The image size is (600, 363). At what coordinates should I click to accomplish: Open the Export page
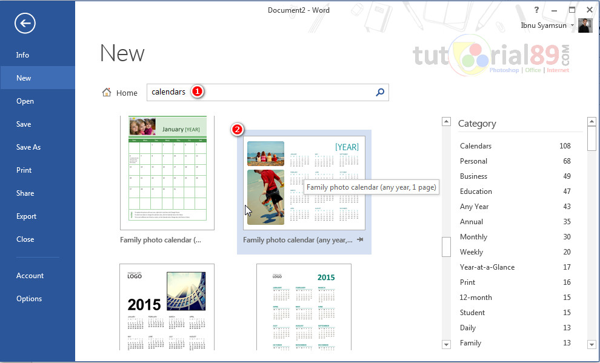(26, 216)
